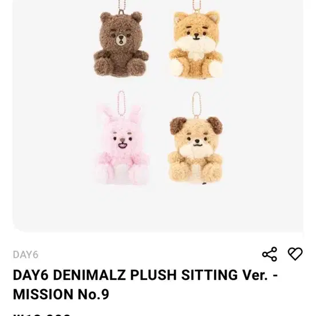
Task: Open the DAY6 brand link
Action: 26,255
